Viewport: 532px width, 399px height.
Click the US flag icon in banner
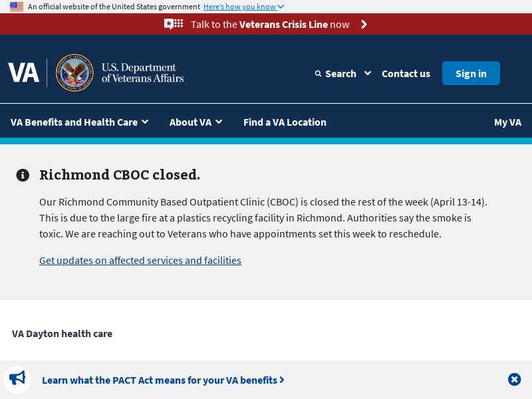coord(17,7)
